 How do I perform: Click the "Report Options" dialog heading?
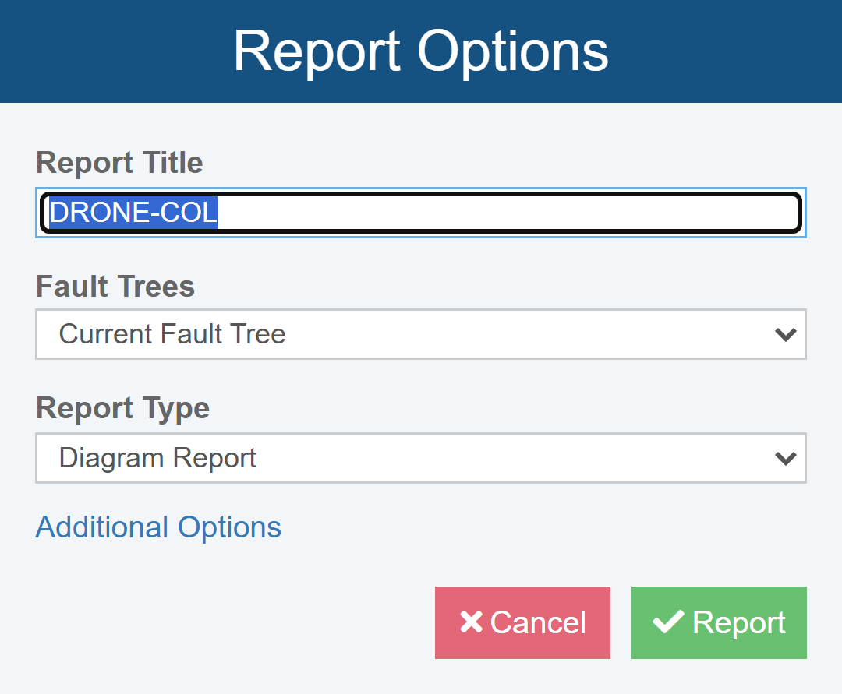point(421,51)
